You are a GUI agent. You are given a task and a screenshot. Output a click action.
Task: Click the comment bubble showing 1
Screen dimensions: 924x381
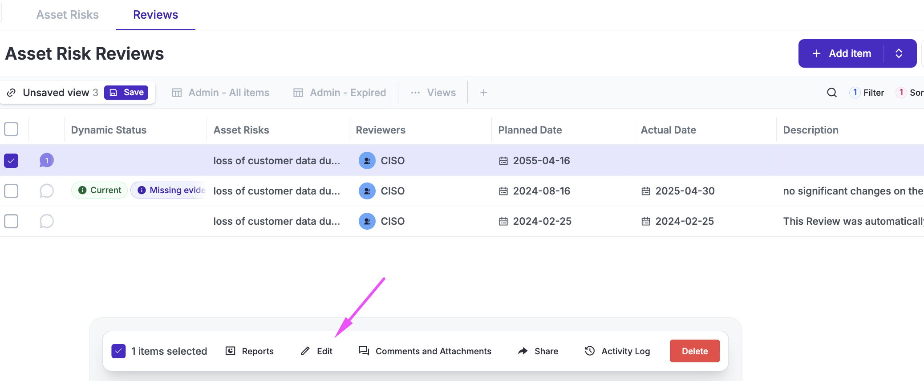[x=47, y=160]
